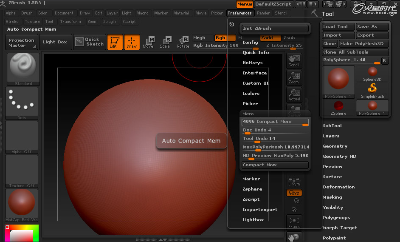
Task: Toggle the Menus button in title bar
Action: coord(245,4)
